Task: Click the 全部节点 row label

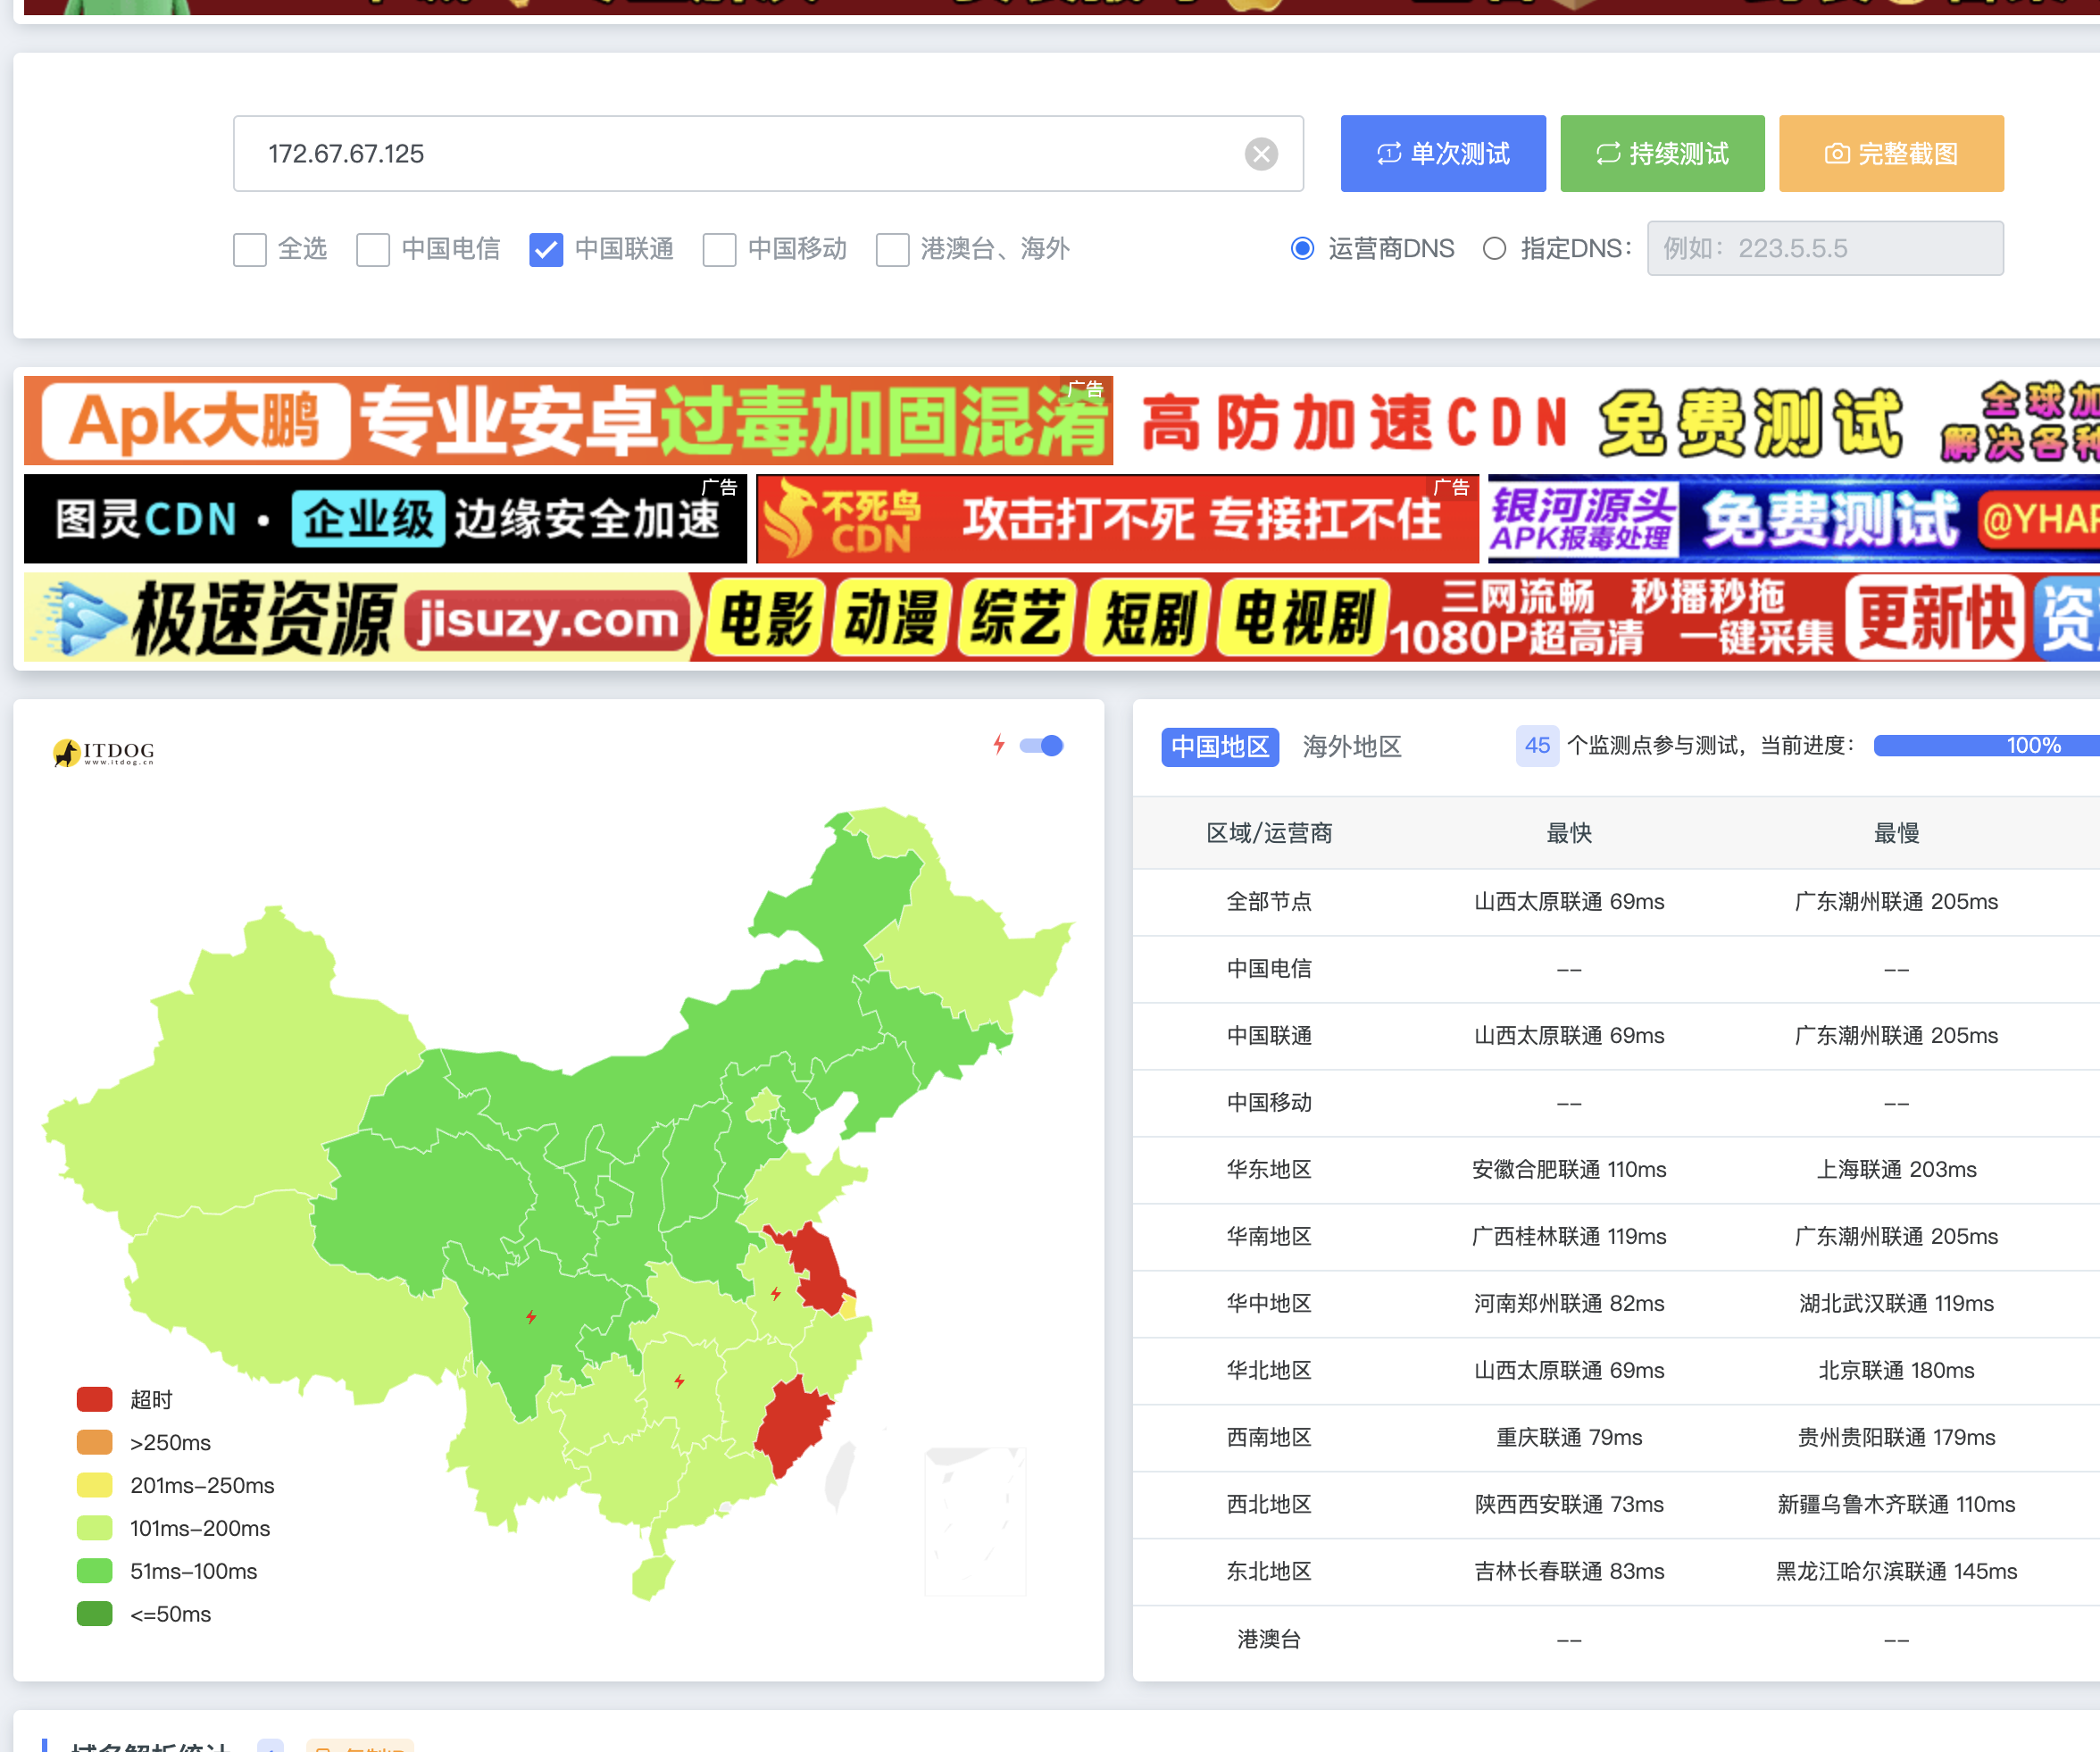Action: pyautogui.click(x=1269, y=902)
